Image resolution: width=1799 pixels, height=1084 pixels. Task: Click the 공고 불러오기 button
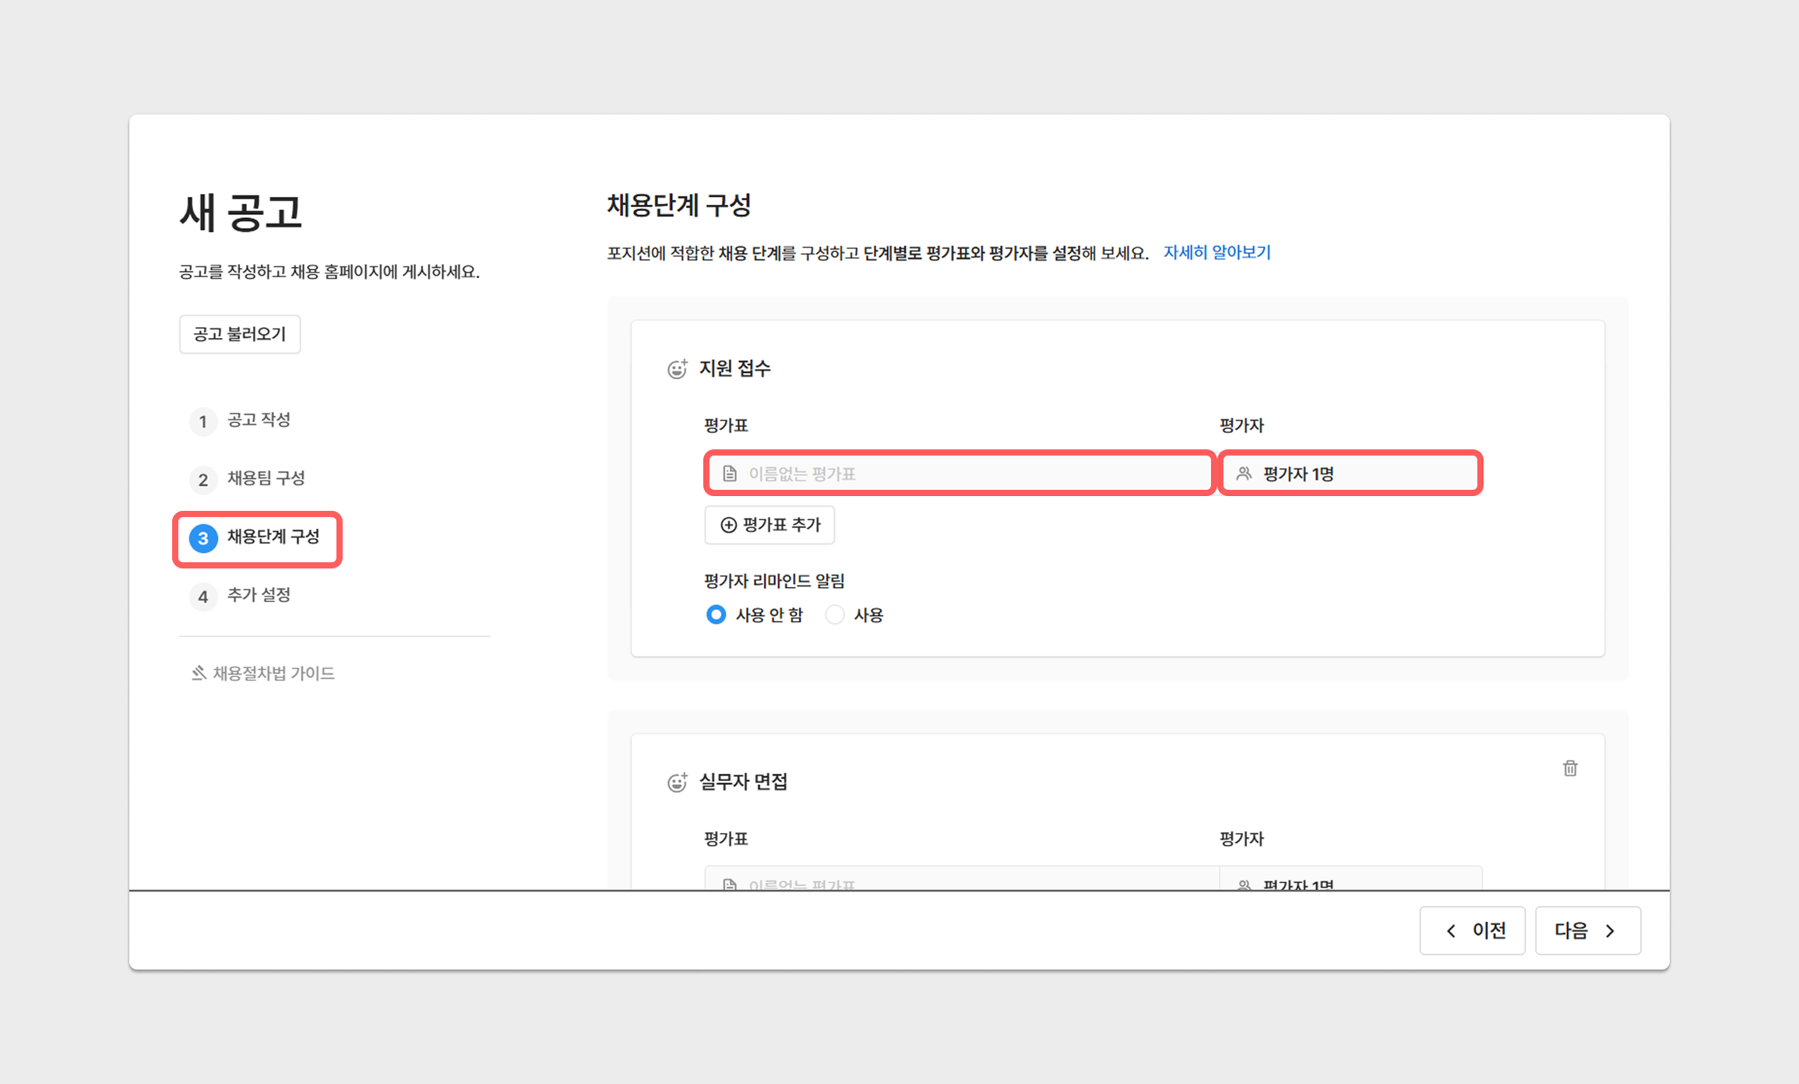tap(240, 334)
